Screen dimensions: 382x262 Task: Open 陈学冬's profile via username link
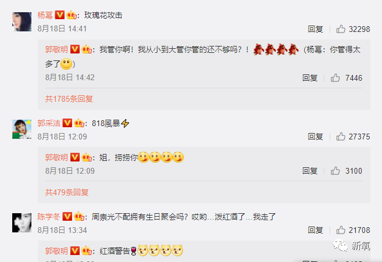49,217
